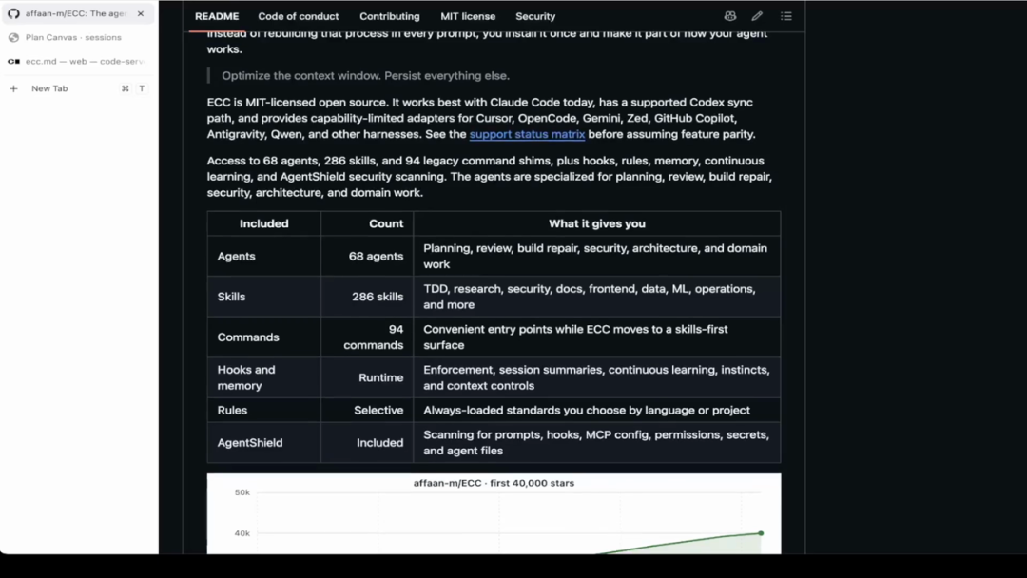Click the AgentShield table cell
The height and width of the screenshot is (578, 1027).
(264, 443)
